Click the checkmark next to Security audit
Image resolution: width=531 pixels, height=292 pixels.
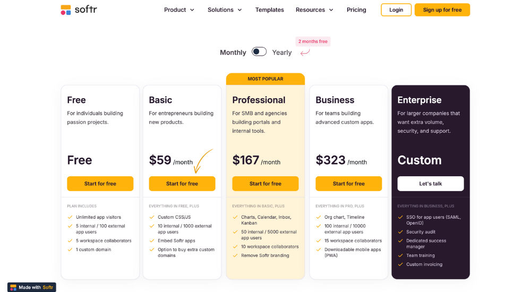400,232
